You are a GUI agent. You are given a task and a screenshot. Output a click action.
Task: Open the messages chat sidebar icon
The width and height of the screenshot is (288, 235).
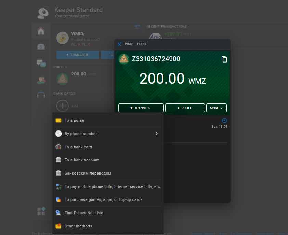tap(41, 64)
